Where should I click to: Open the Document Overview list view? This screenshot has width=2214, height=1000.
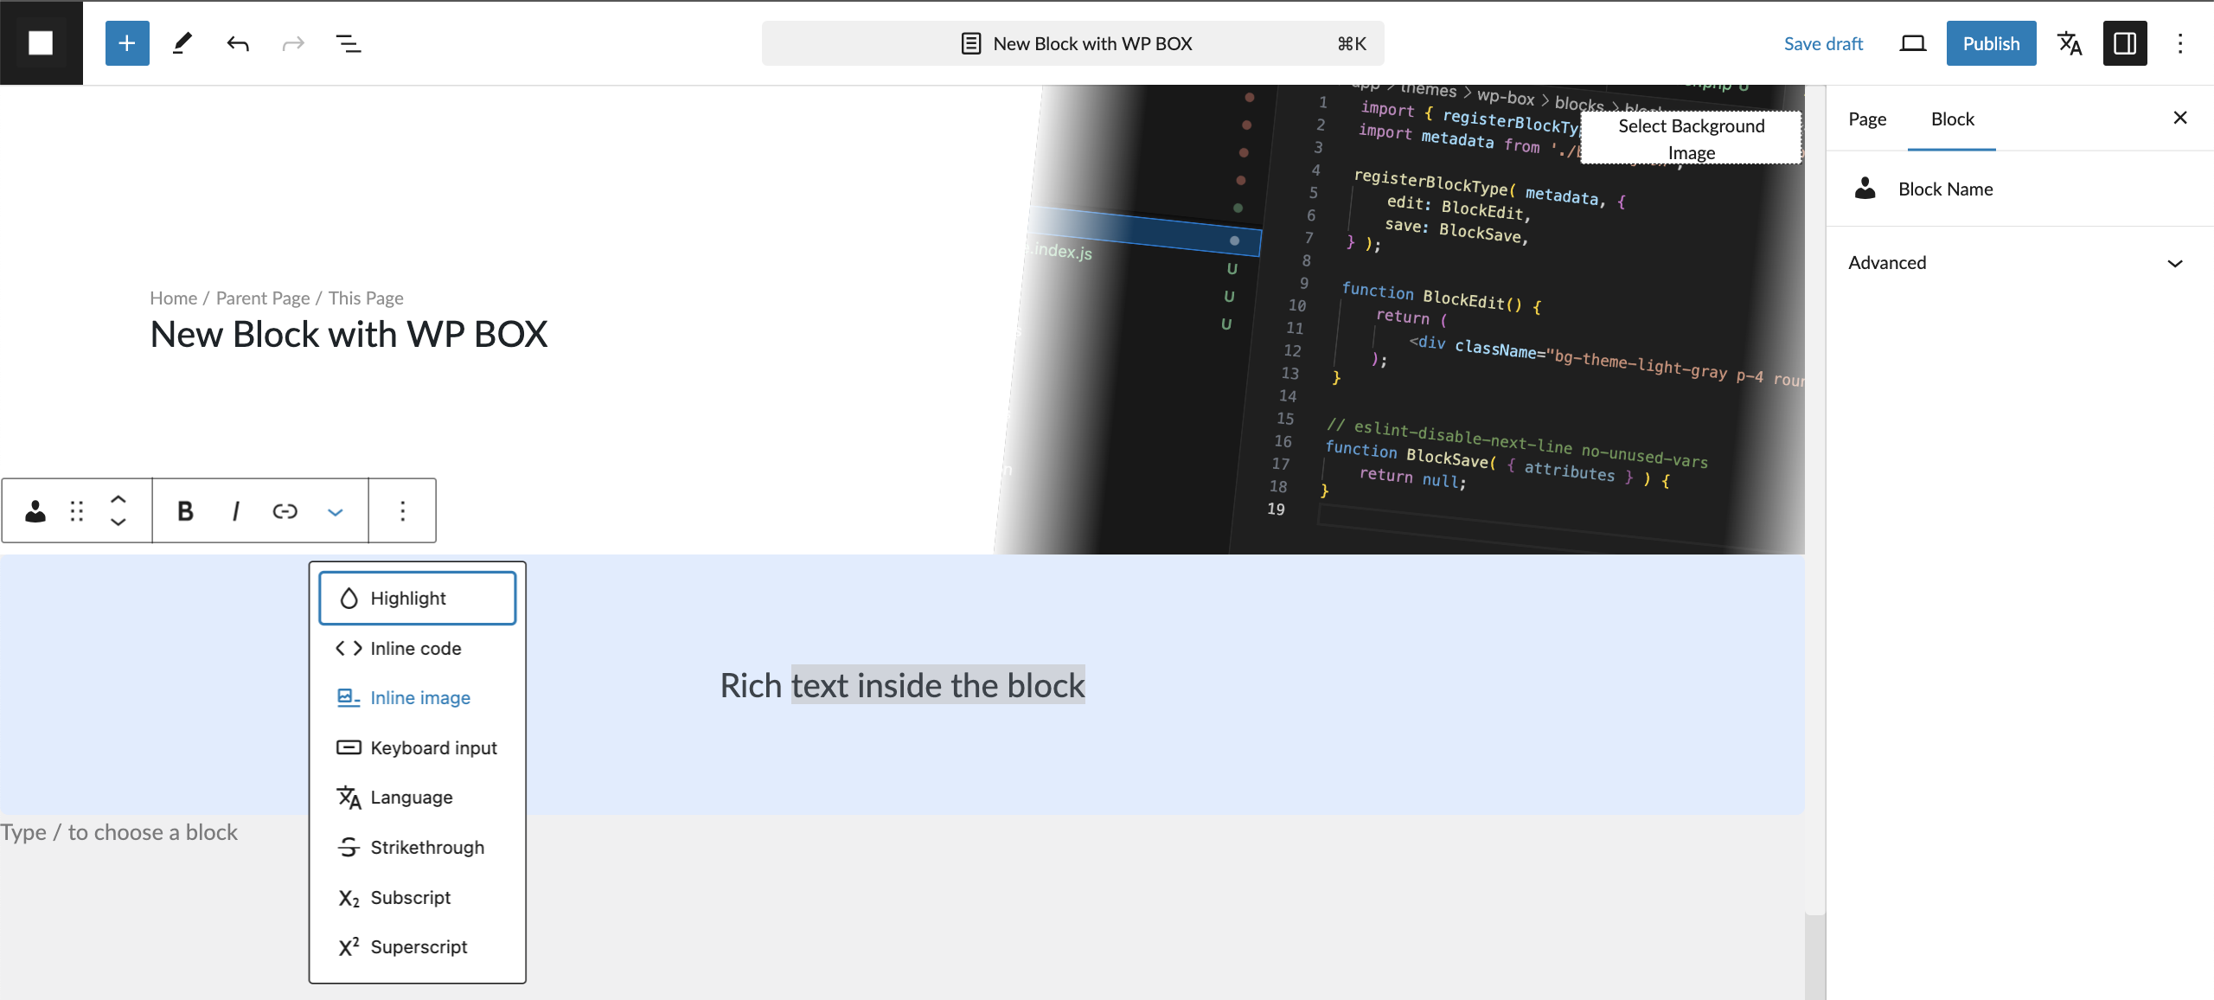(x=349, y=43)
